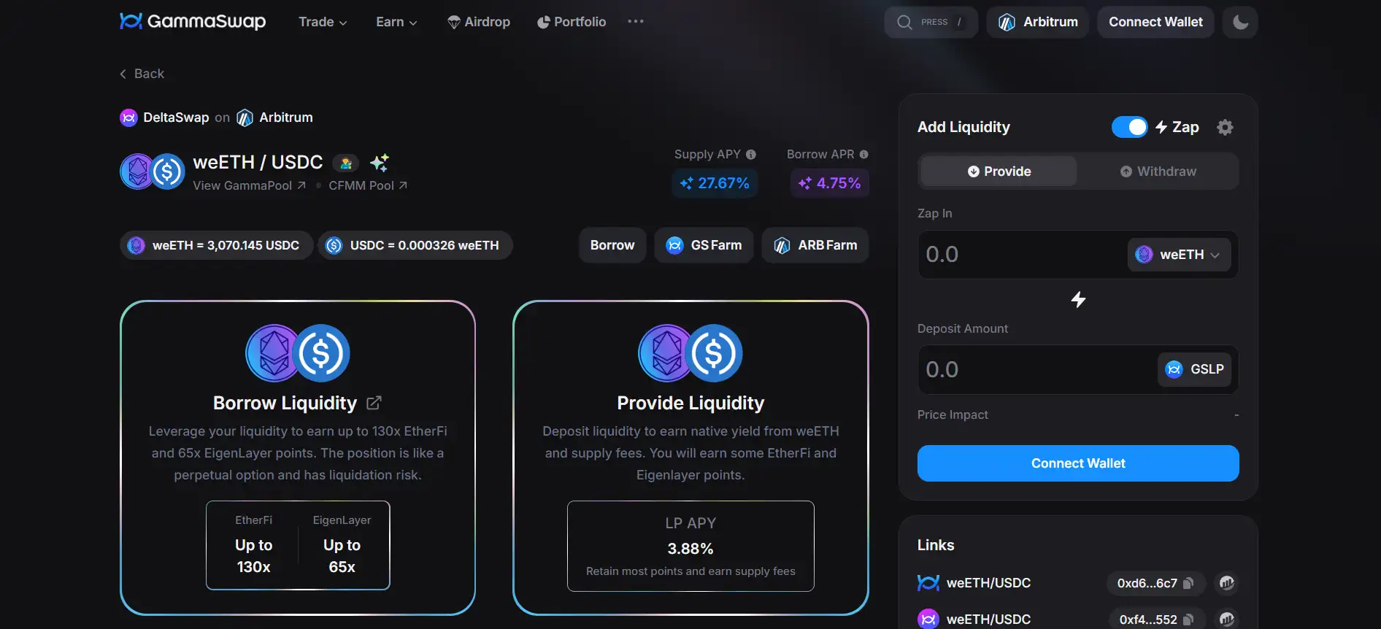
Task: Toggle the Zap switch off
Action: (x=1129, y=127)
